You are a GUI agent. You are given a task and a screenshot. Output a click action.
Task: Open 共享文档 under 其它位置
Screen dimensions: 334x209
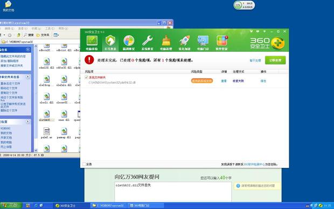[6, 138]
